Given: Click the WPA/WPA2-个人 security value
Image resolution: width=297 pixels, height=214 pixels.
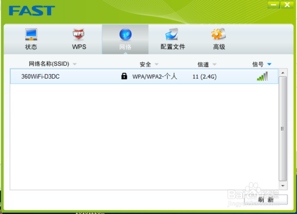Looking at the screenshot, I should coord(154,76).
